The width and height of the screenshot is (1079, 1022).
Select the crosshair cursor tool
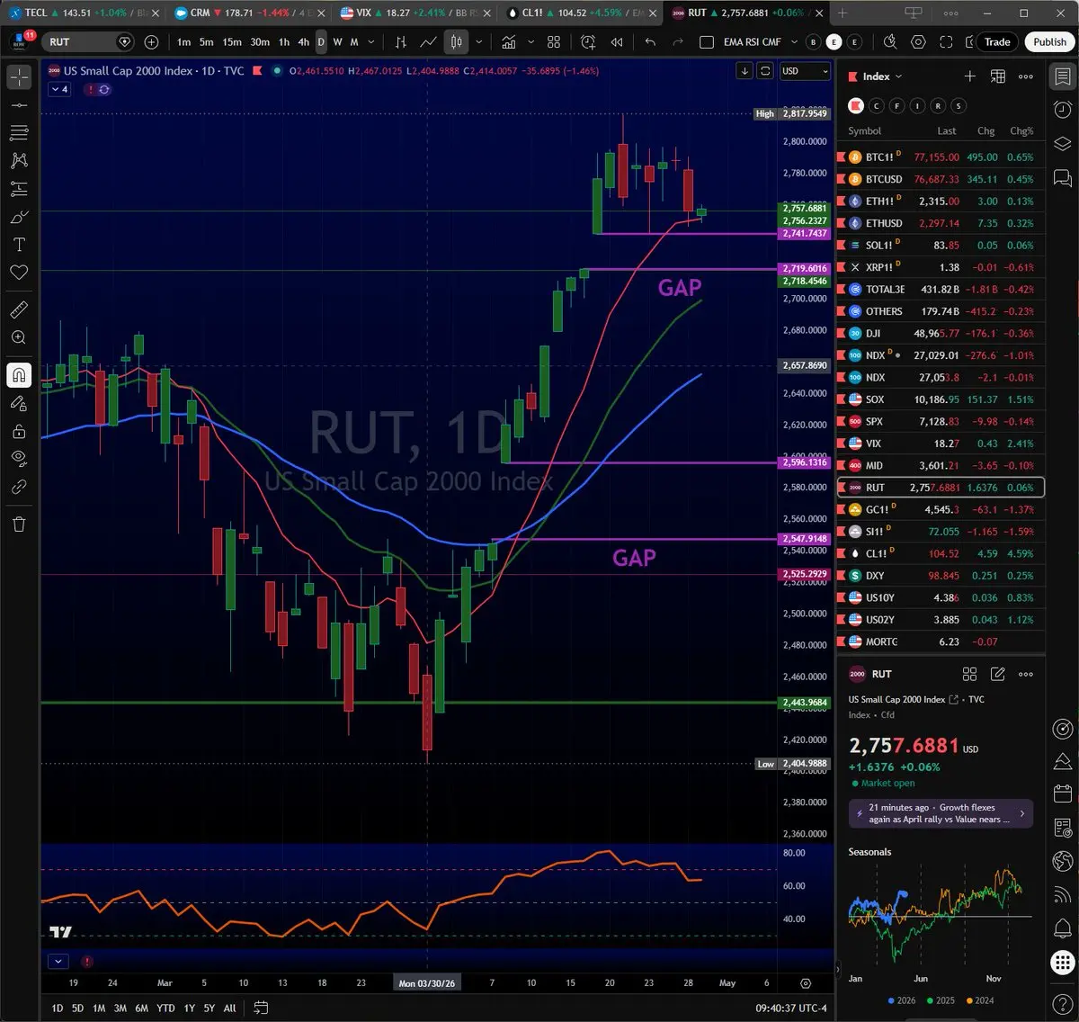coord(19,77)
